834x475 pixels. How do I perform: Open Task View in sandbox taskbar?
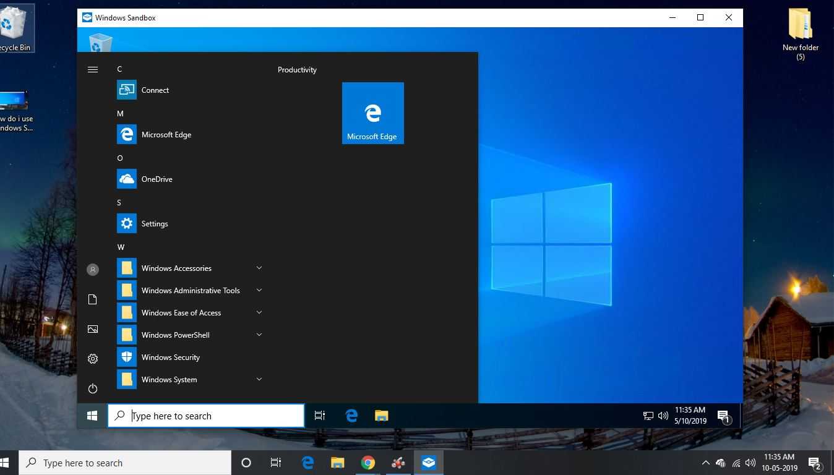[320, 416]
